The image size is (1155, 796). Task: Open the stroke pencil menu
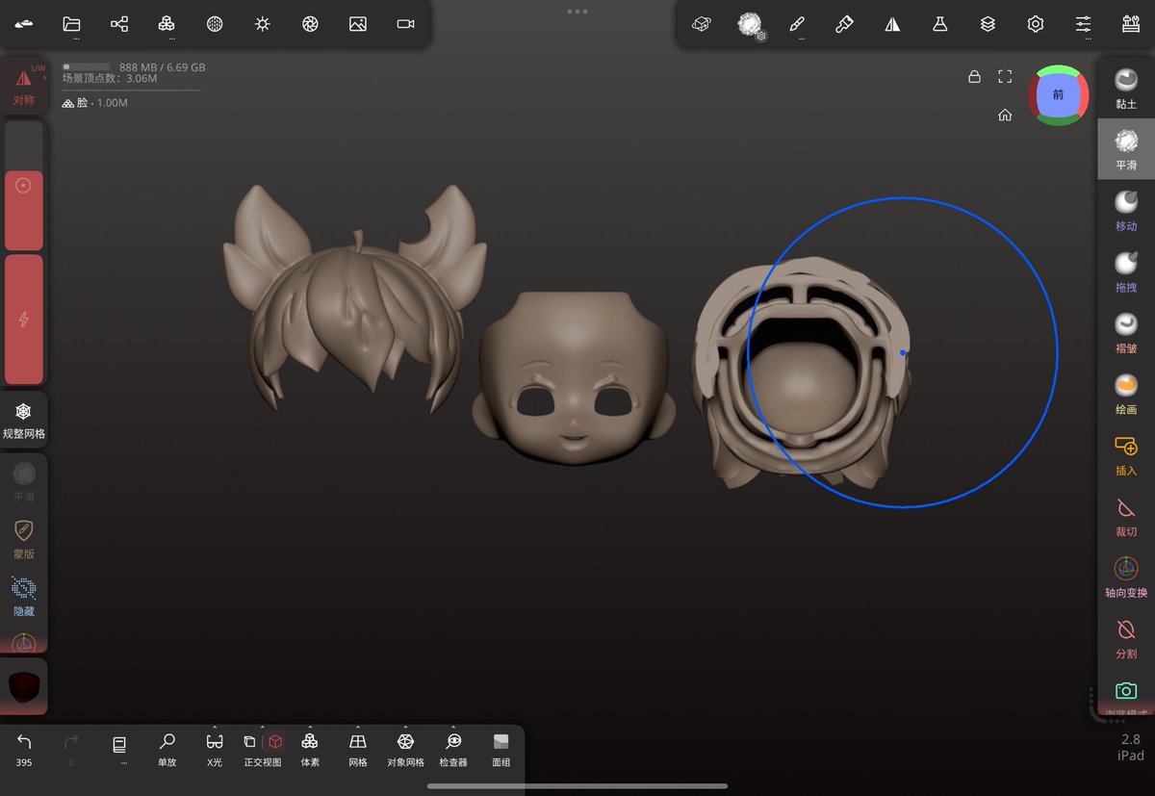[x=797, y=24]
